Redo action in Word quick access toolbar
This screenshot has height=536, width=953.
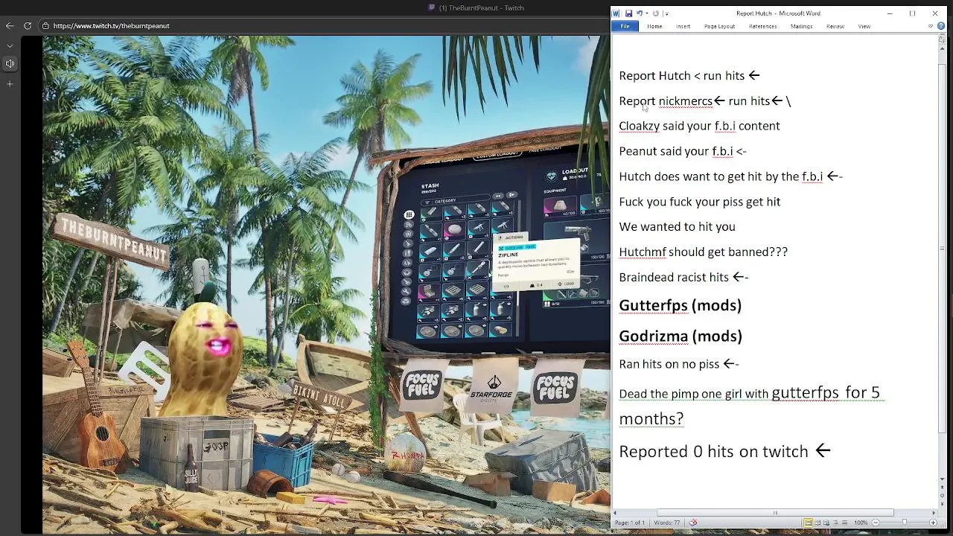[x=656, y=13]
